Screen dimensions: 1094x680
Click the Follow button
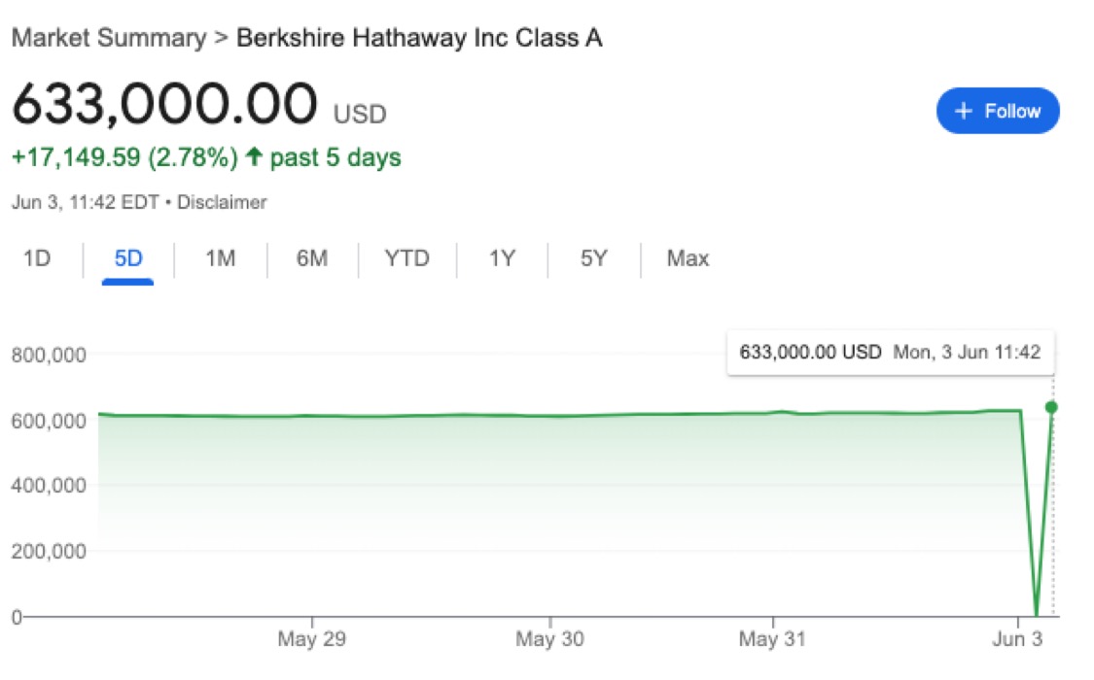pos(998,112)
